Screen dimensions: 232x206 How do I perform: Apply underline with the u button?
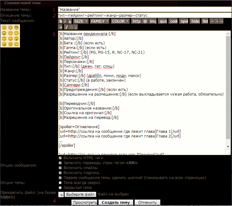click(70, 21)
